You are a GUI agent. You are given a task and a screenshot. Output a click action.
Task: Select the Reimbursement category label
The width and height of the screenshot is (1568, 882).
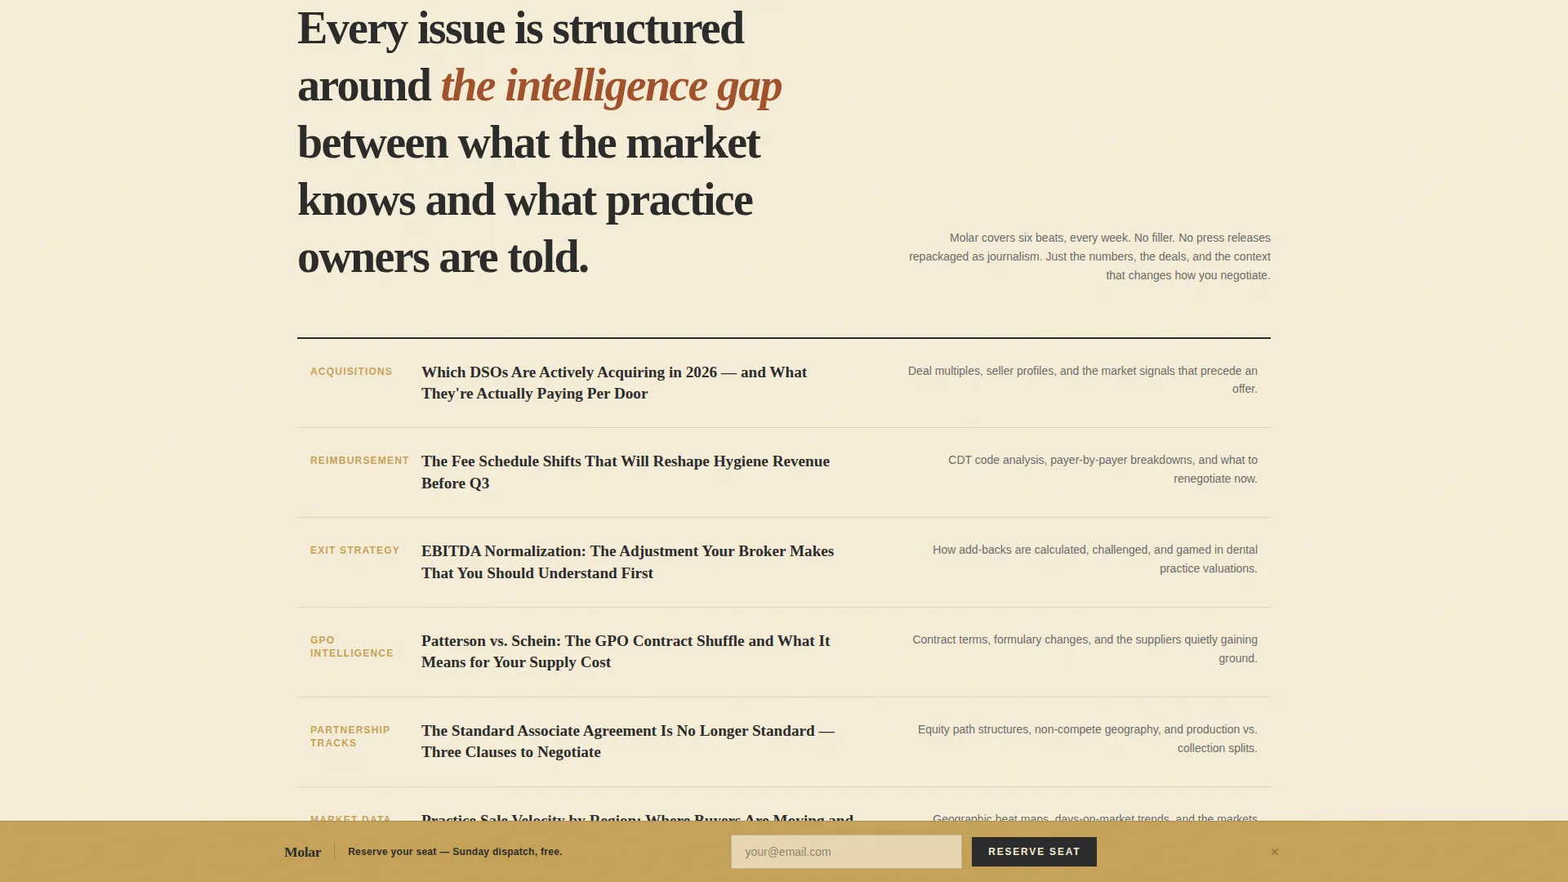359,461
